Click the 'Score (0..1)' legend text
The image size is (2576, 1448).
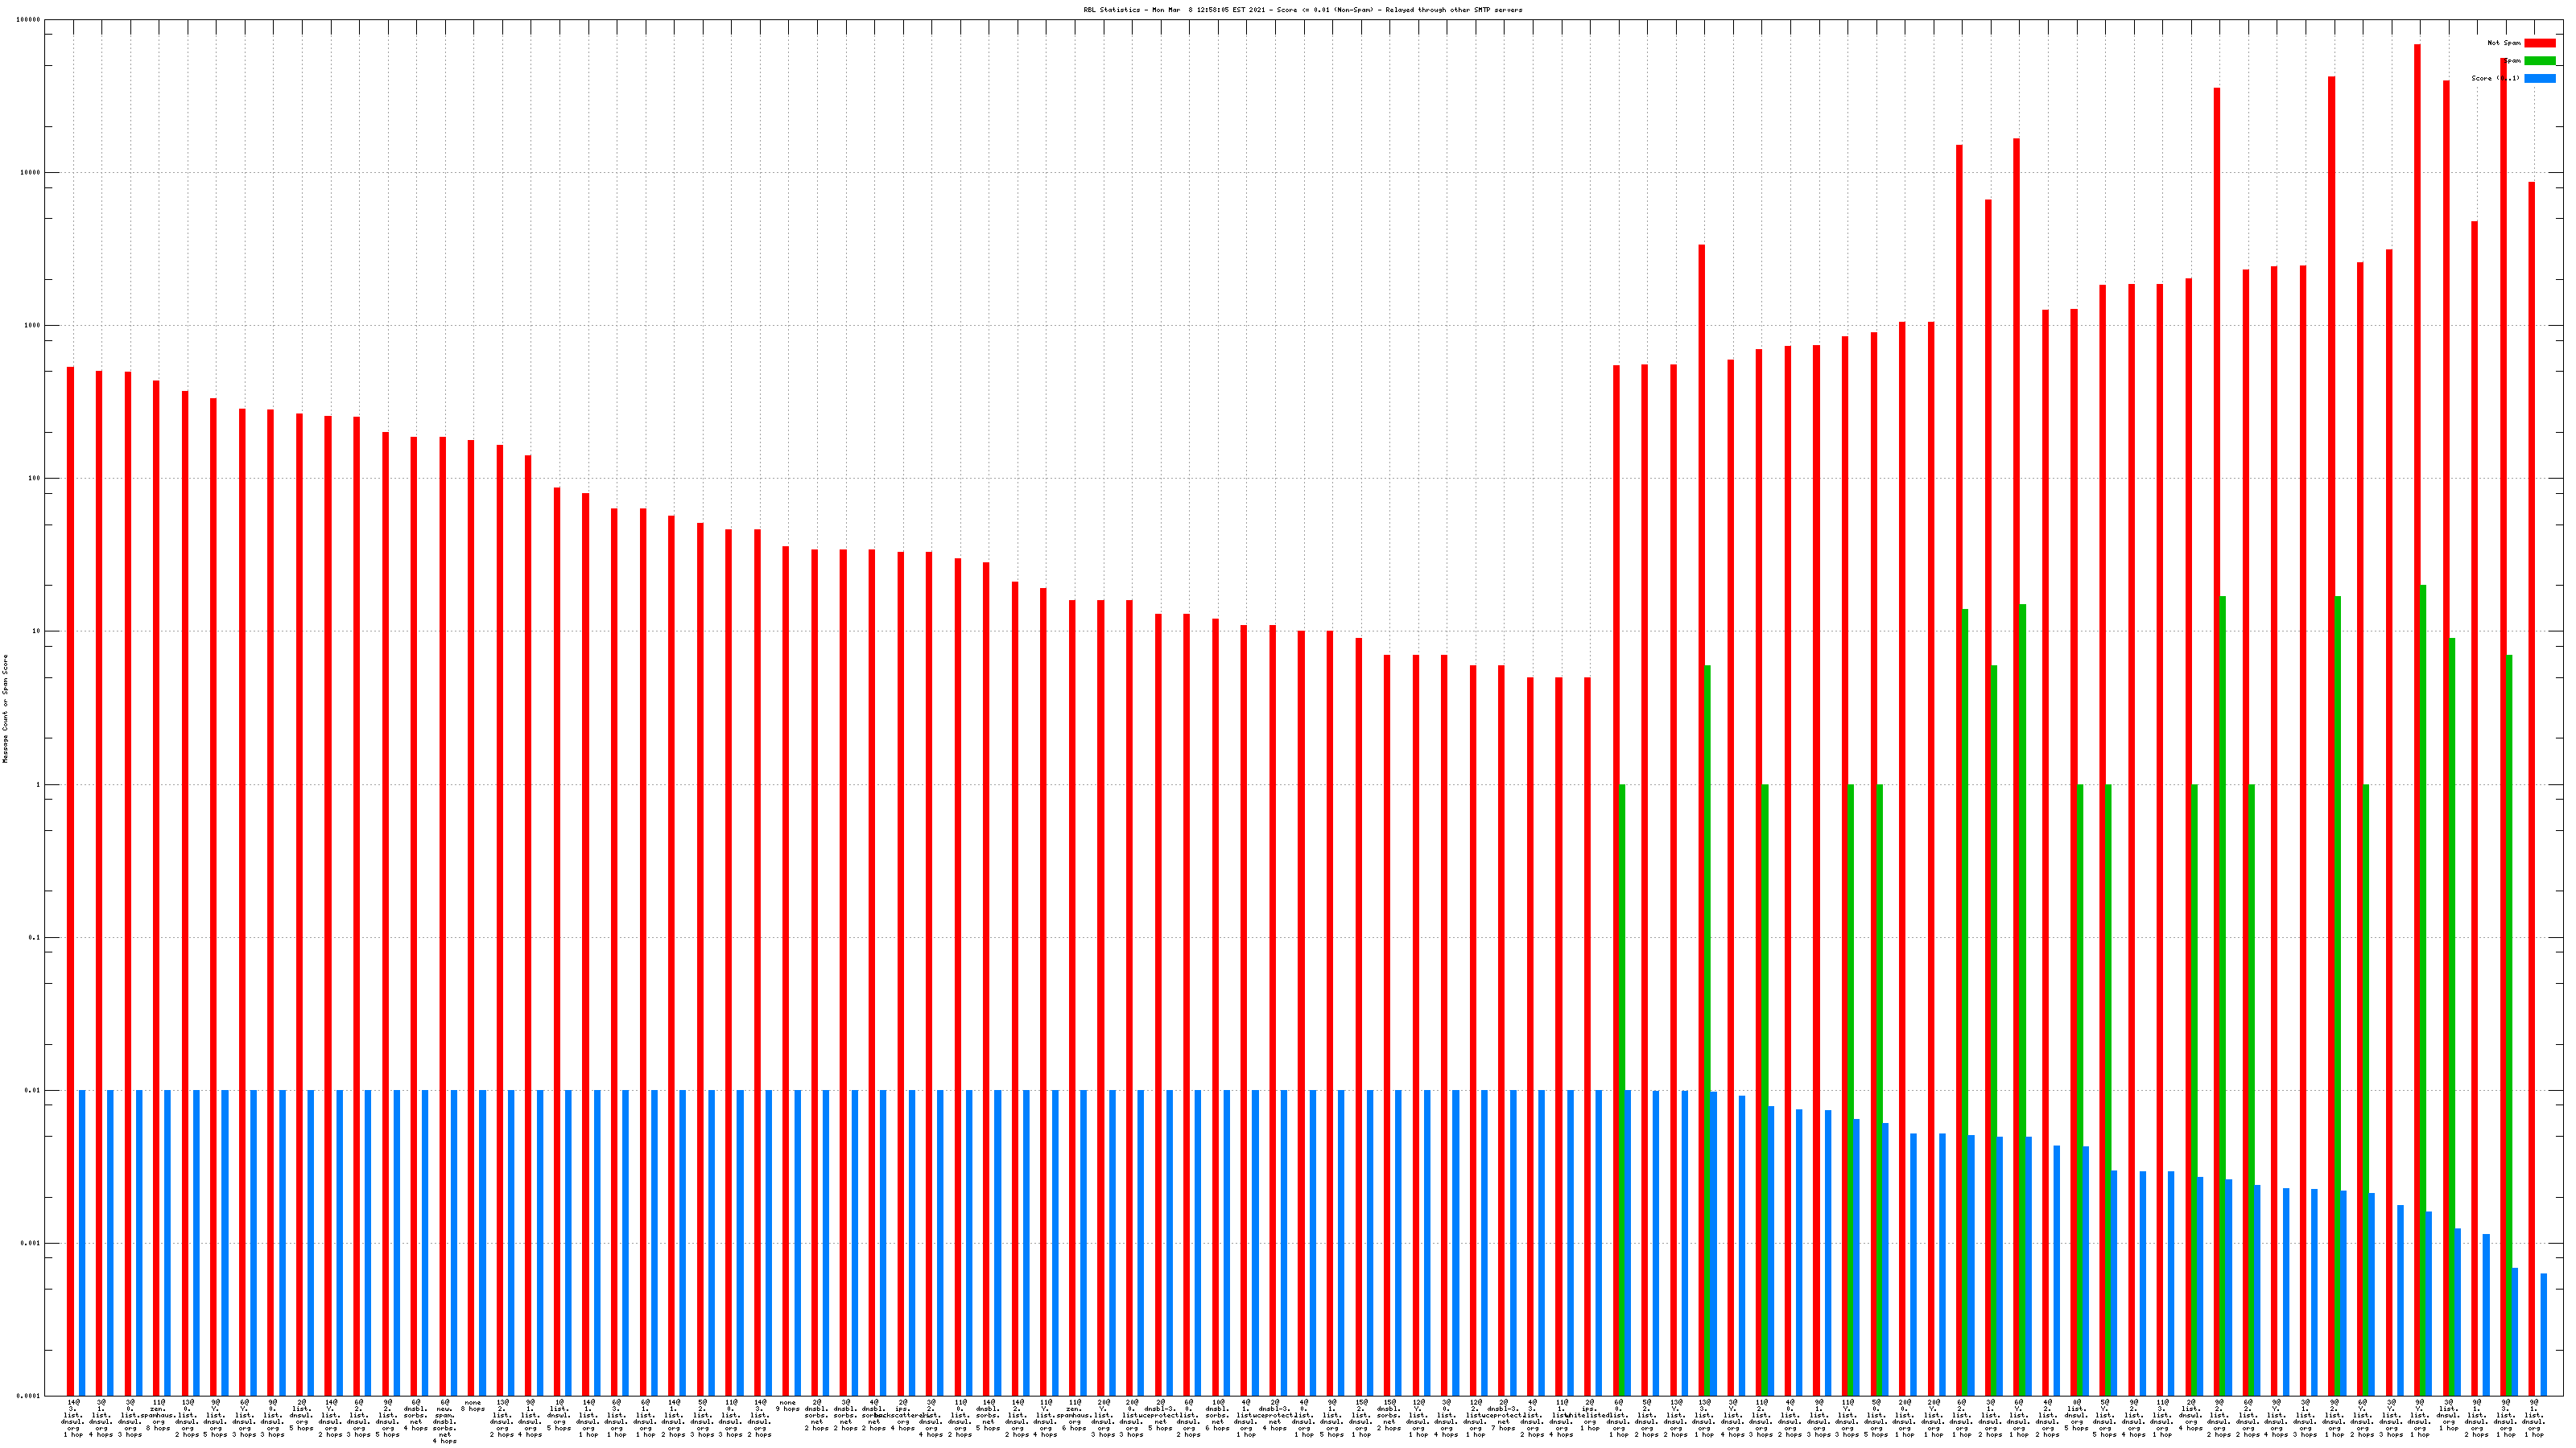[x=2494, y=78]
